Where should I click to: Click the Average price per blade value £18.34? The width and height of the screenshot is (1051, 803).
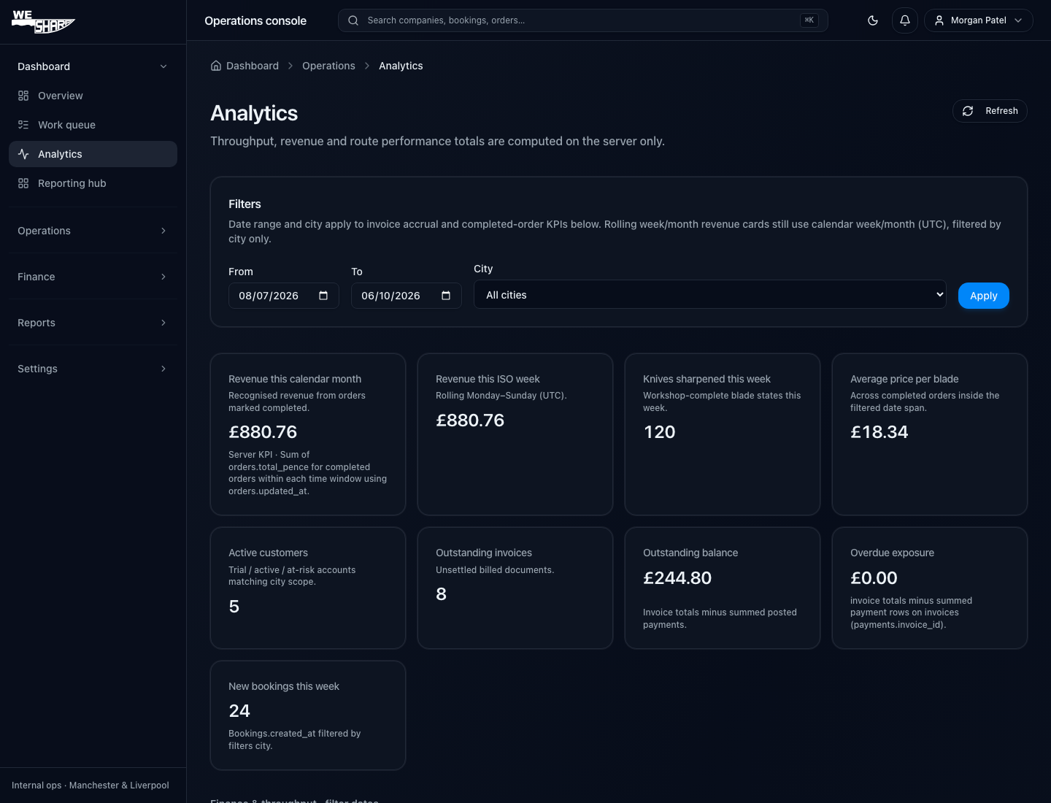pos(879,432)
